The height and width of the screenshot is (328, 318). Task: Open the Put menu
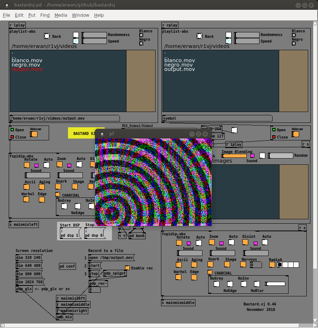[x=32, y=15]
